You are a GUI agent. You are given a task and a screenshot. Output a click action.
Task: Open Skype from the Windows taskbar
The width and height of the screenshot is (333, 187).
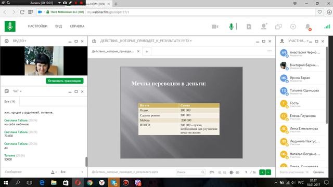[x=114, y=182]
